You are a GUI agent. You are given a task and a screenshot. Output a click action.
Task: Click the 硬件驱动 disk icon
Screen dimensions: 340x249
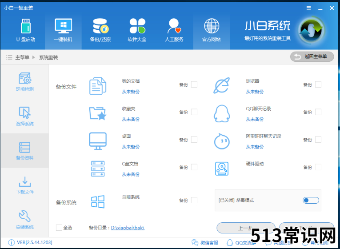click(x=222, y=169)
